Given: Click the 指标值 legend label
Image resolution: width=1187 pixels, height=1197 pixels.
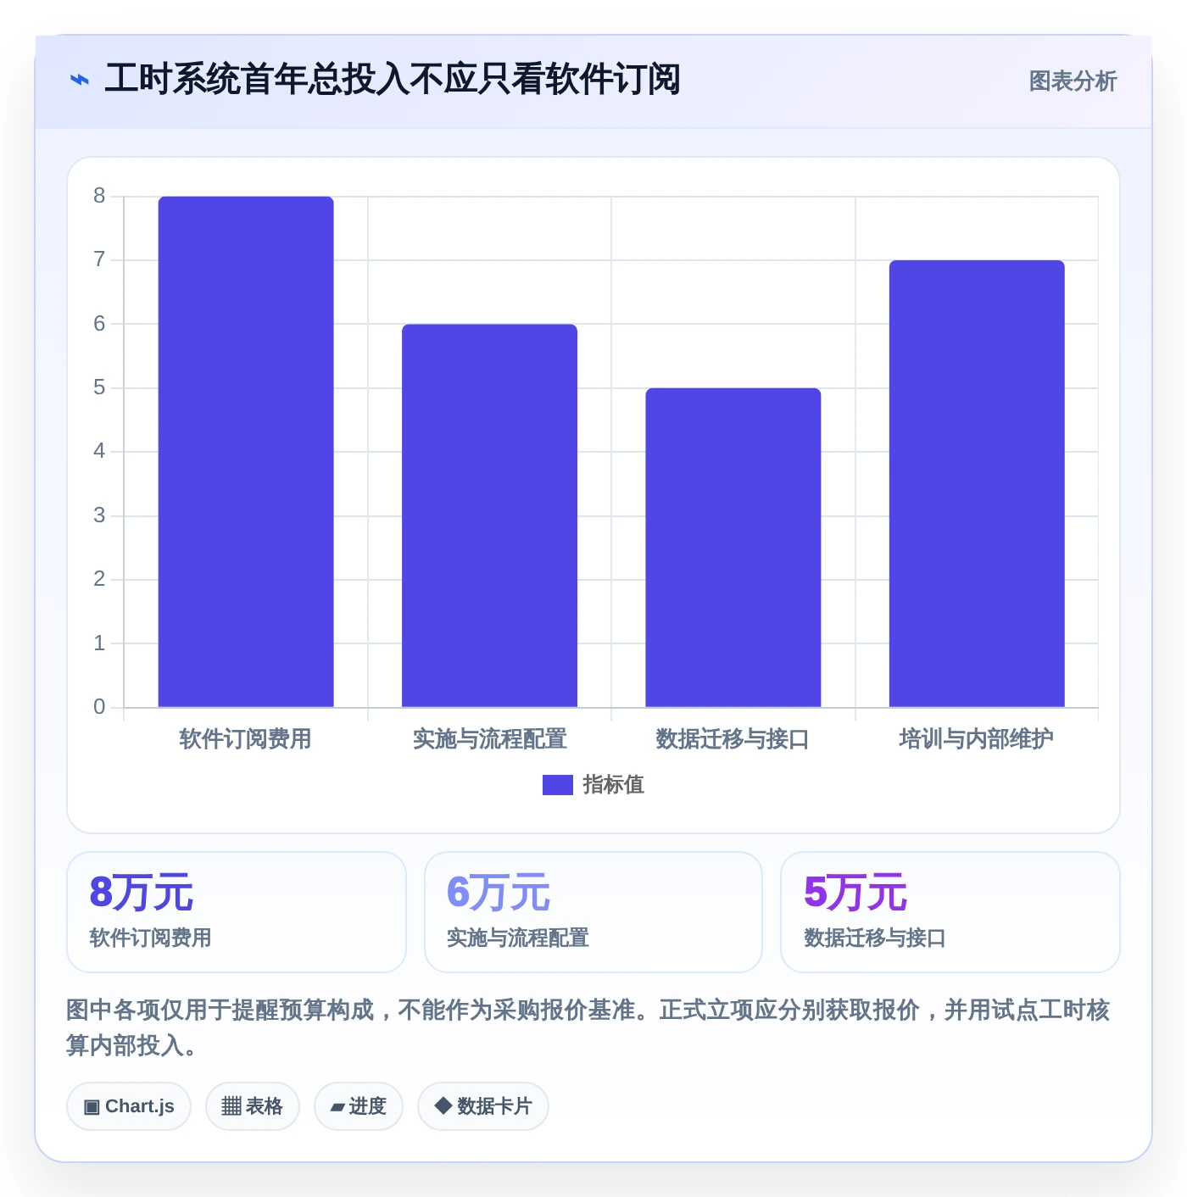Looking at the screenshot, I should (x=614, y=785).
